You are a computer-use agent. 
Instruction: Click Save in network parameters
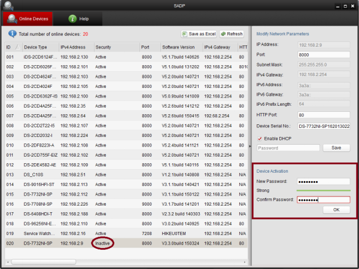[336, 148]
